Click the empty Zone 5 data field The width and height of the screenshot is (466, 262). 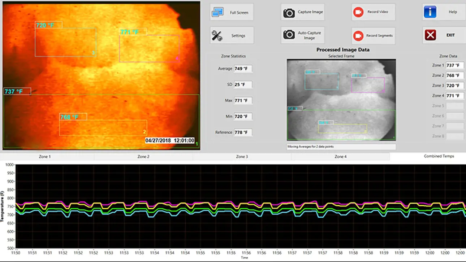tap(455, 106)
